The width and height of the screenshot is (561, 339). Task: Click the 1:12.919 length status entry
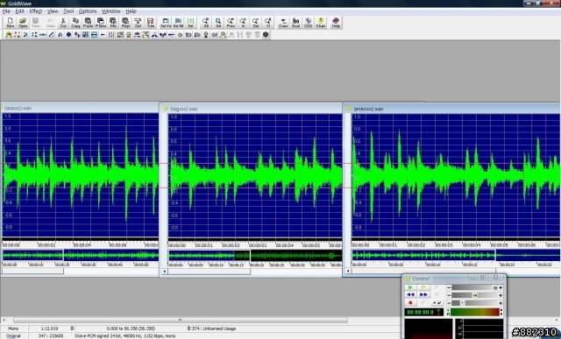point(50,328)
